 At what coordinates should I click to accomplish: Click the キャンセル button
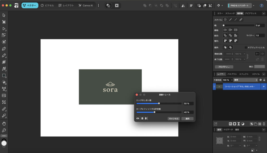pyautogui.click(x=174, y=119)
